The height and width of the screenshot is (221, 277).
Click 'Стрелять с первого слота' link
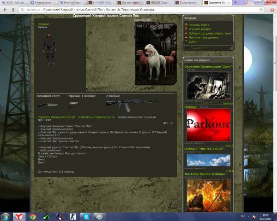(x=96, y=117)
